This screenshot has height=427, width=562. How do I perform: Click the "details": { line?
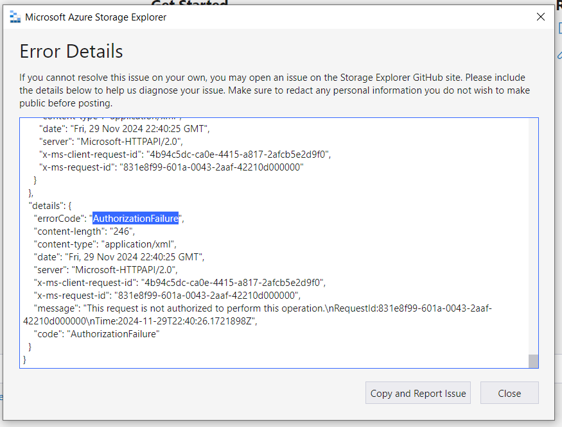(x=50, y=206)
